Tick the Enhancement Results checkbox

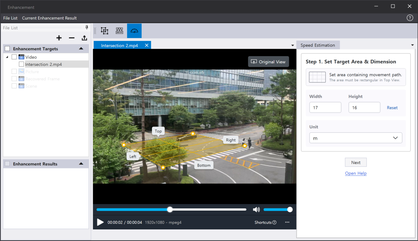(7, 164)
